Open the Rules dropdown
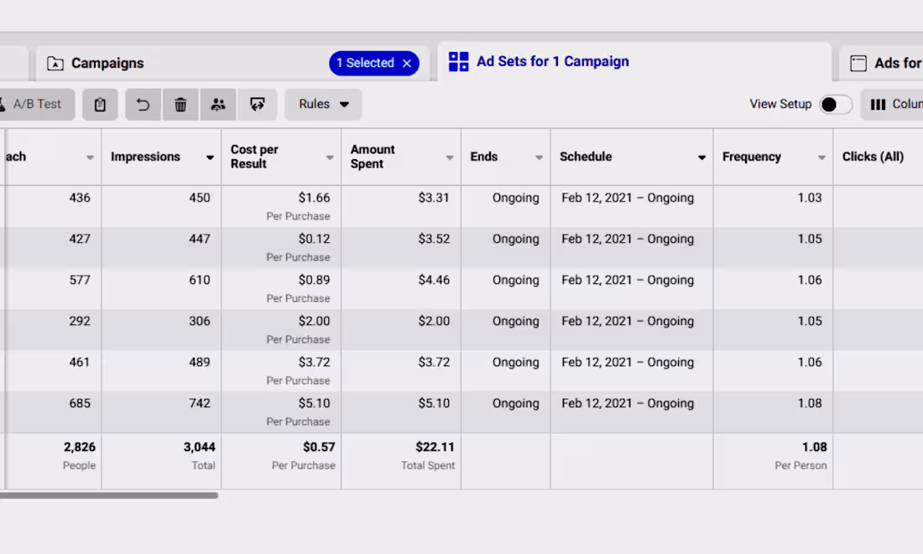This screenshot has height=554, width=923. coord(323,104)
